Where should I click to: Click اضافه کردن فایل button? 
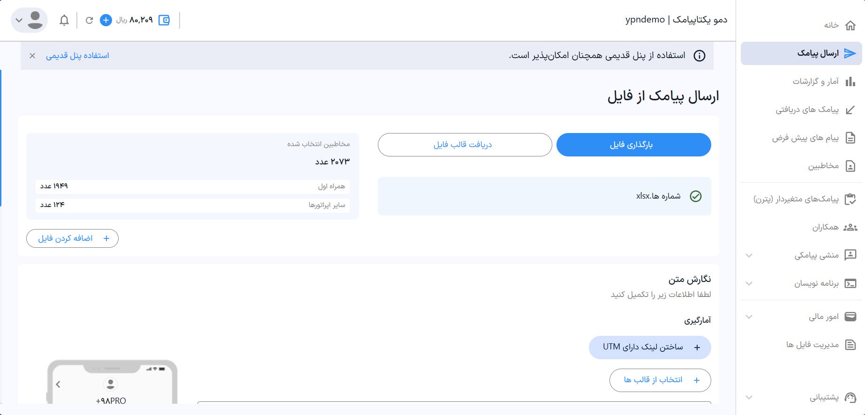pyautogui.click(x=72, y=238)
